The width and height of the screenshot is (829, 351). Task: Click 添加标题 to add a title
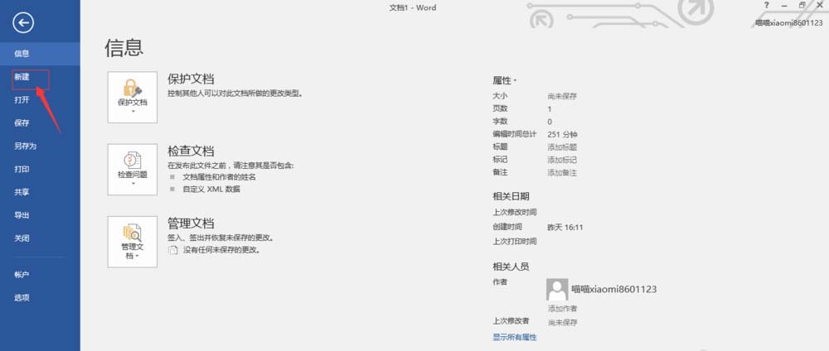point(562,147)
